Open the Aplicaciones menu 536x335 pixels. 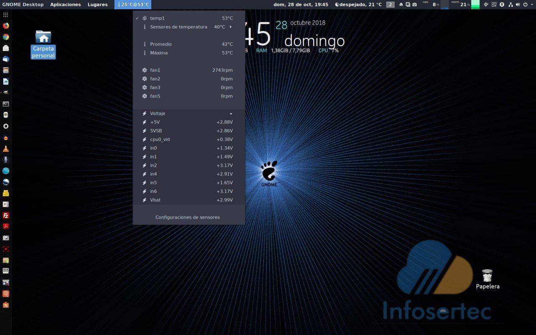65,5
